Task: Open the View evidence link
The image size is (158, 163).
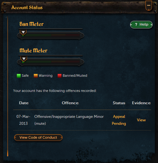Action: pos(141,120)
